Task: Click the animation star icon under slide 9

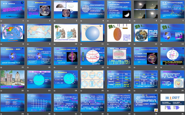Action: 28,44
